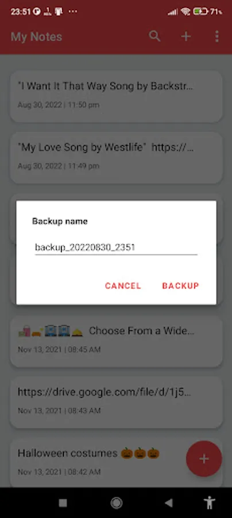Open the "My Love Song by Westlife" note
Image resolution: width=232 pixels, height=518 pixels.
pyautogui.click(x=116, y=157)
